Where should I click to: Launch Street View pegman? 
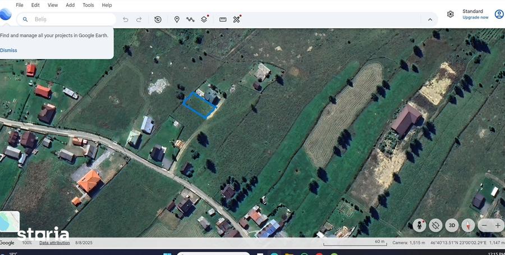tap(419, 225)
